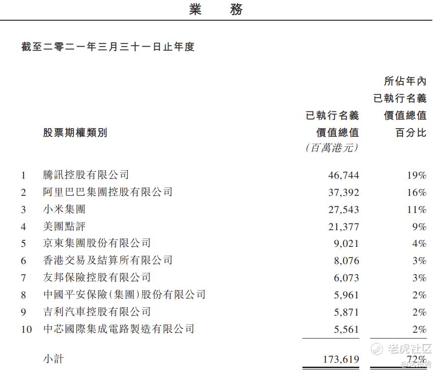440x374 pixels.
Task: Select the value 5,871
Action: click(346, 312)
